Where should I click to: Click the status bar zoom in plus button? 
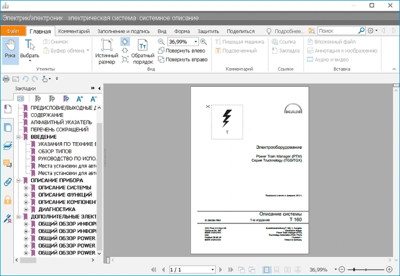tap(389, 269)
